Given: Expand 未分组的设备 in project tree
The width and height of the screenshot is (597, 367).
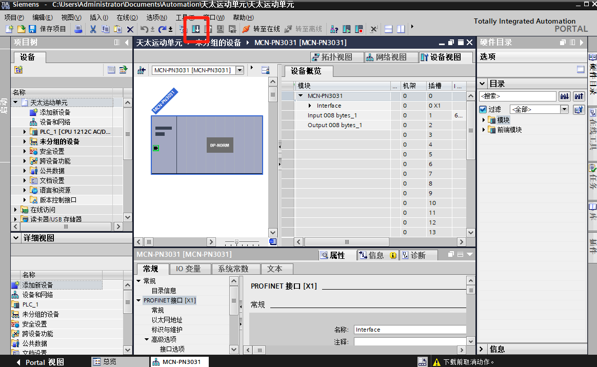Looking at the screenshot, I should 25,141.
